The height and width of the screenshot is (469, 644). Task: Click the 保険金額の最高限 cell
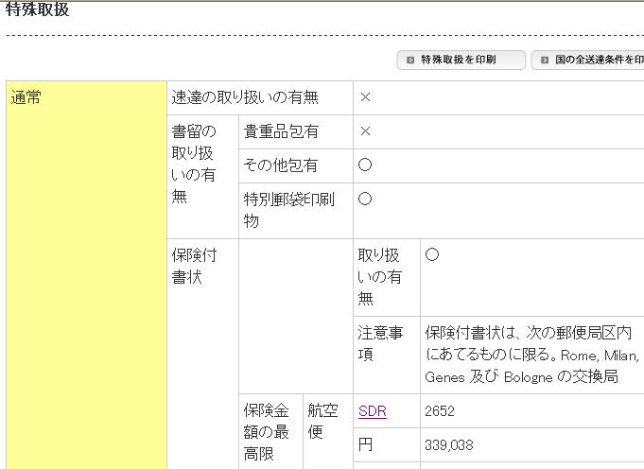click(270, 431)
